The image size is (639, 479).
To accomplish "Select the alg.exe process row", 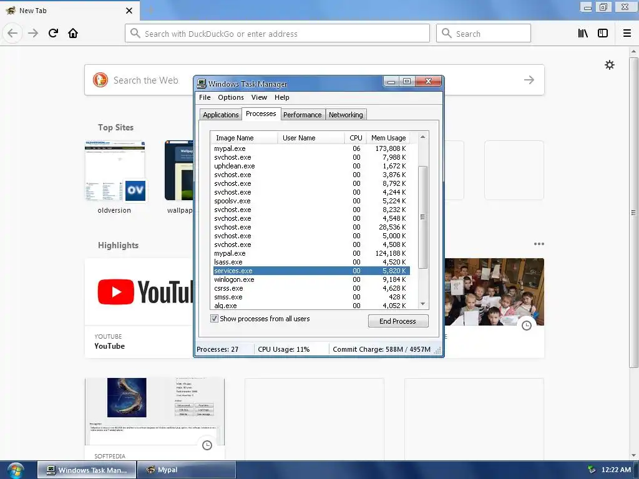I will coord(310,306).
